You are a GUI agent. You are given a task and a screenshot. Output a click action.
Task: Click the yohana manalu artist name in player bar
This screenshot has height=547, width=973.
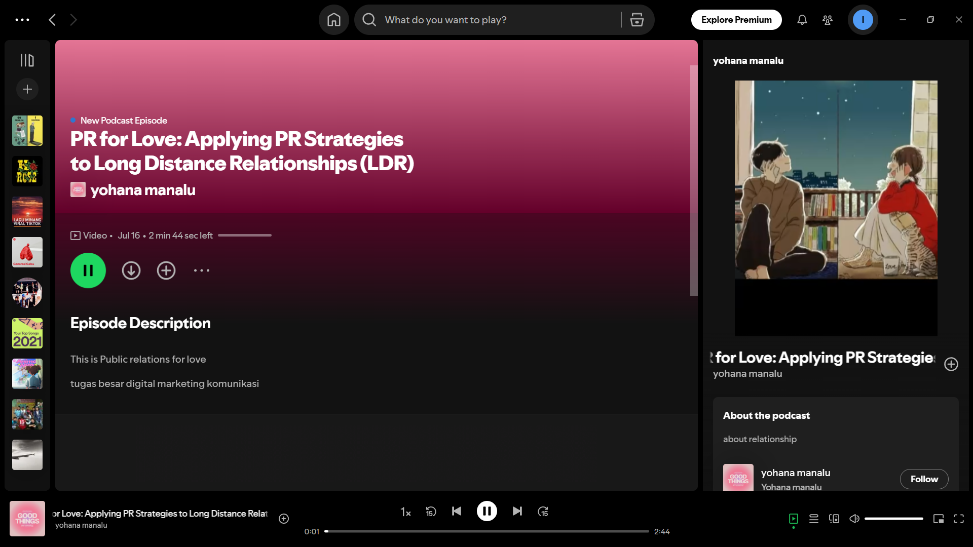[81, 525]
